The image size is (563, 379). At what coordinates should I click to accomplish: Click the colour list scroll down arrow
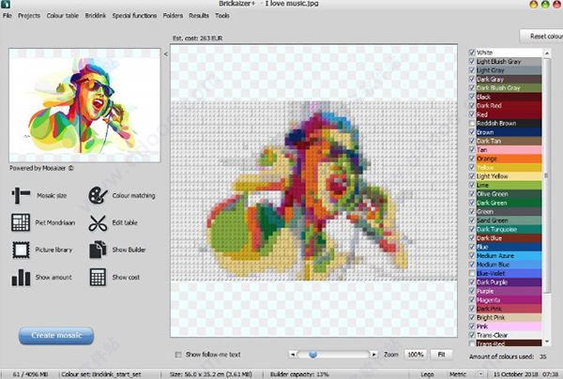[547, 341]
